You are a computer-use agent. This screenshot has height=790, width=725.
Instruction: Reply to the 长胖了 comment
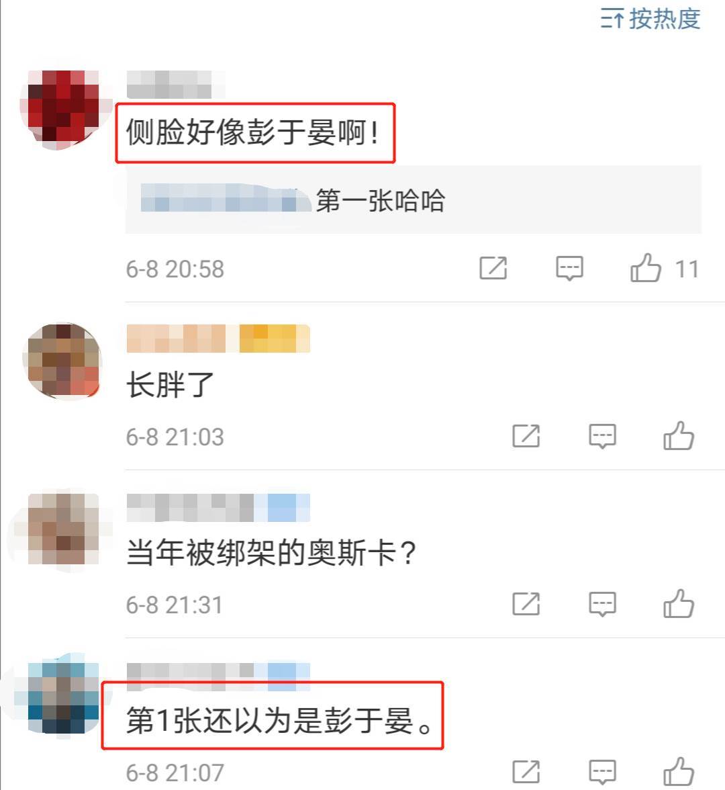602,436
